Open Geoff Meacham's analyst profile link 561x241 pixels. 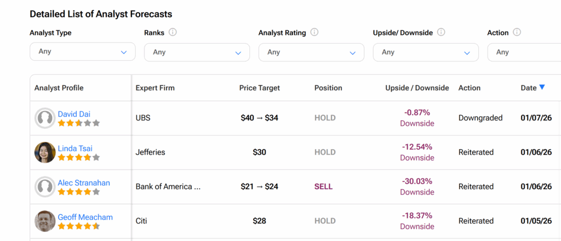(x=85, y=218)
